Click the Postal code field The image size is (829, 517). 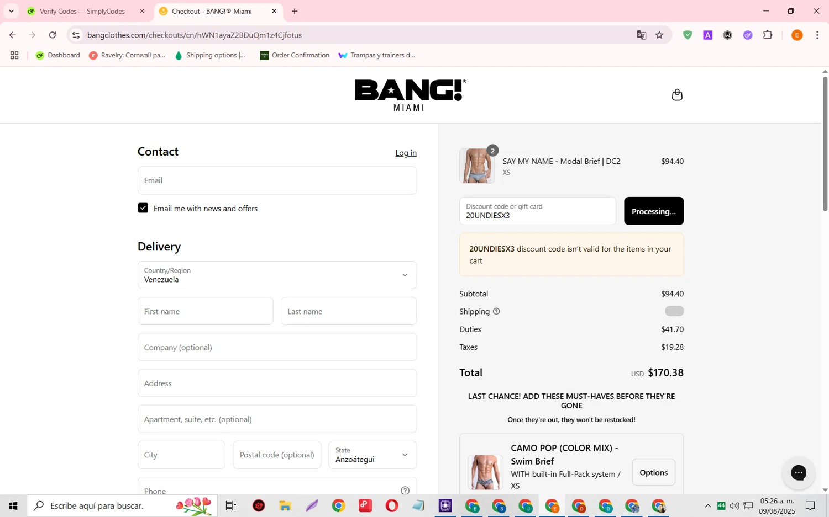(x=277, y=455)
